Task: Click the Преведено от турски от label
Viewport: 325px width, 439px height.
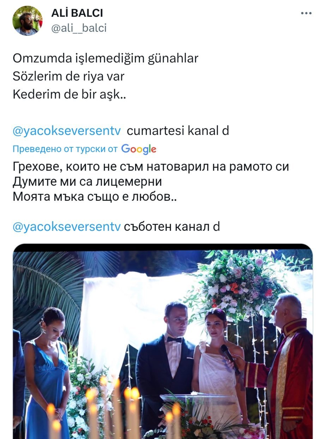Action: tap(65, 149)
